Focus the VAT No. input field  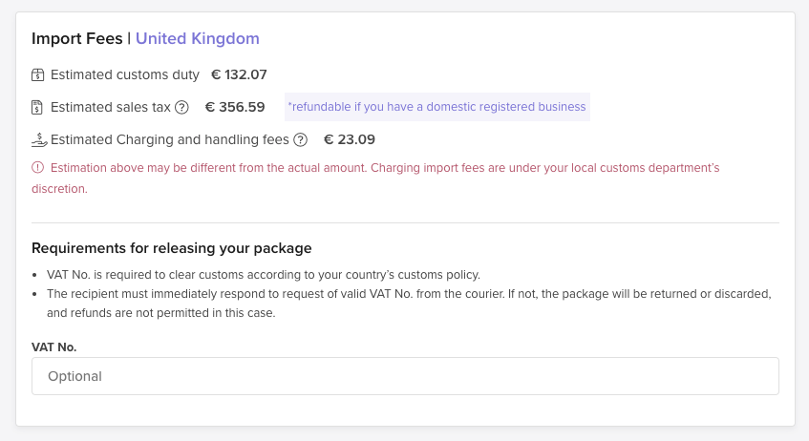coord(405,376)
